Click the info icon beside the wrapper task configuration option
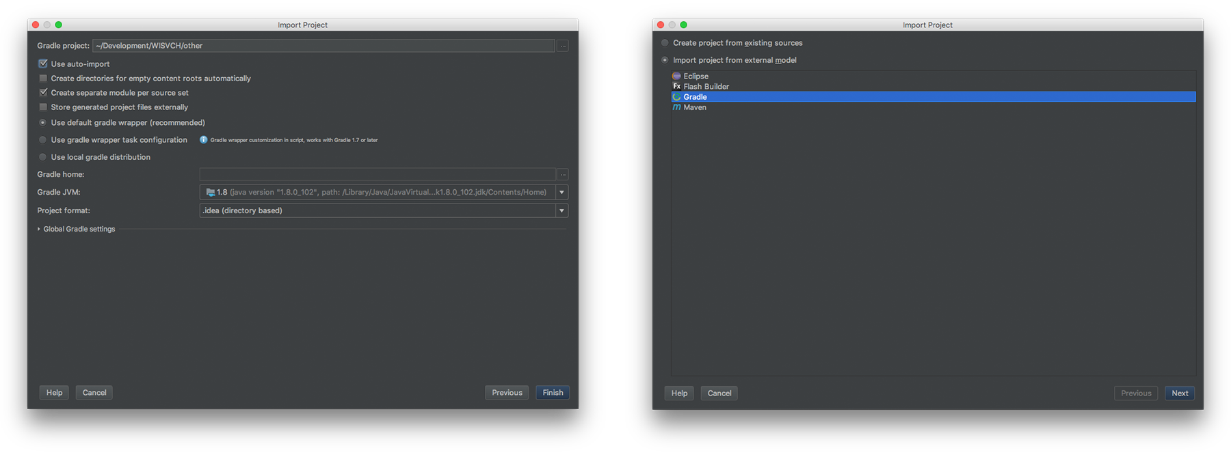This screenshot has height=457, width=1231. 203,139
